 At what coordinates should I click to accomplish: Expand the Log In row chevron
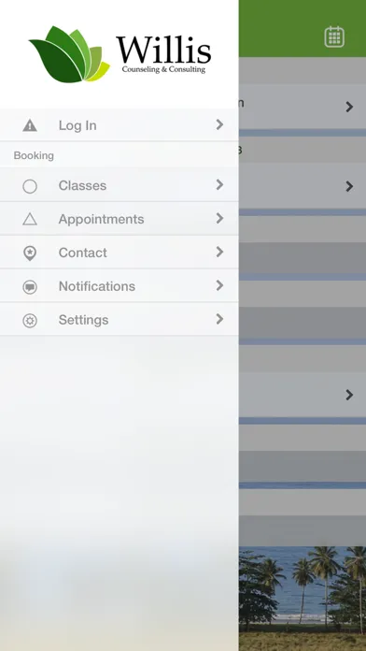click(x=219, y=124)
